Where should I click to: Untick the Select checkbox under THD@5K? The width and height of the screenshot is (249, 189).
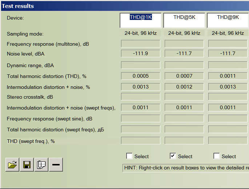(173, 156)
